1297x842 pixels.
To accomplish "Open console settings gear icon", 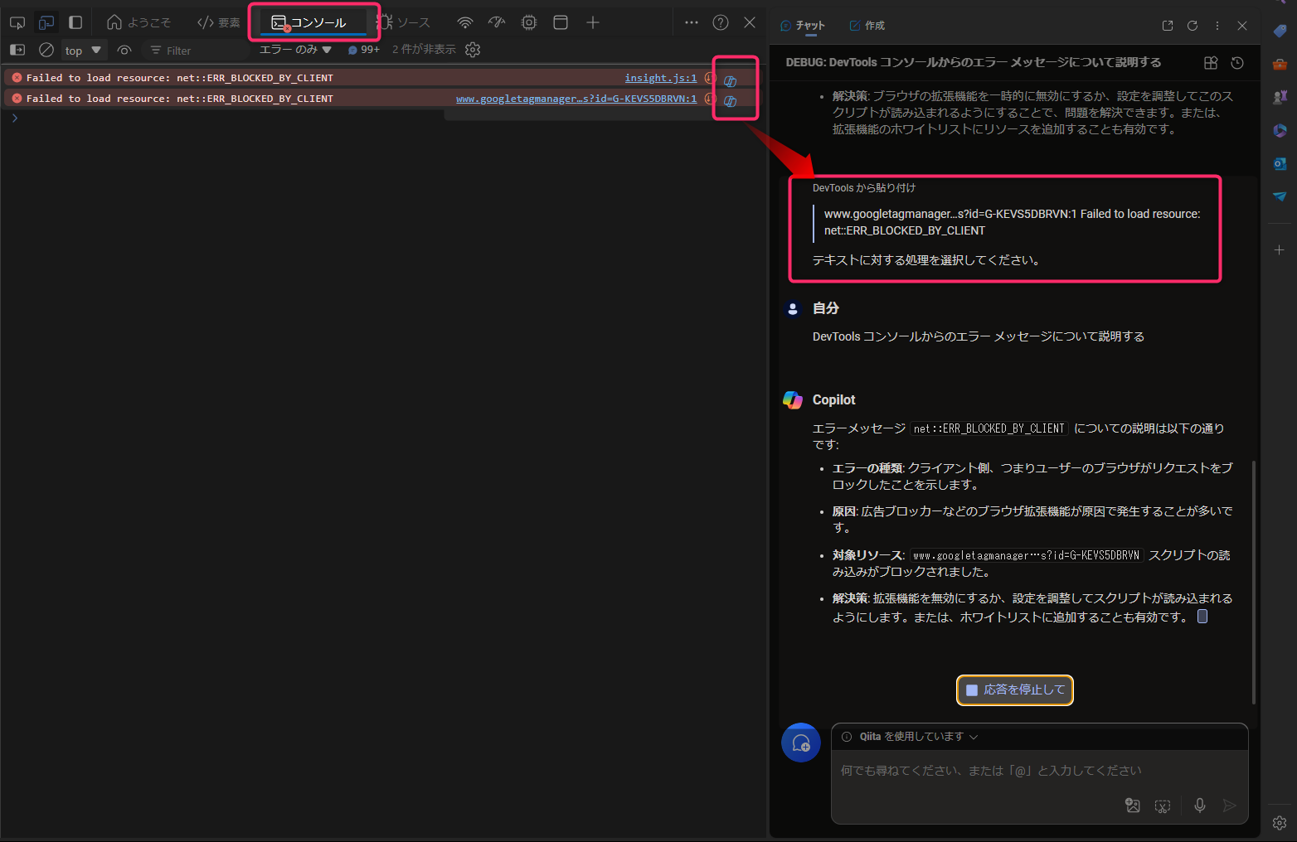I will point(473,50).
